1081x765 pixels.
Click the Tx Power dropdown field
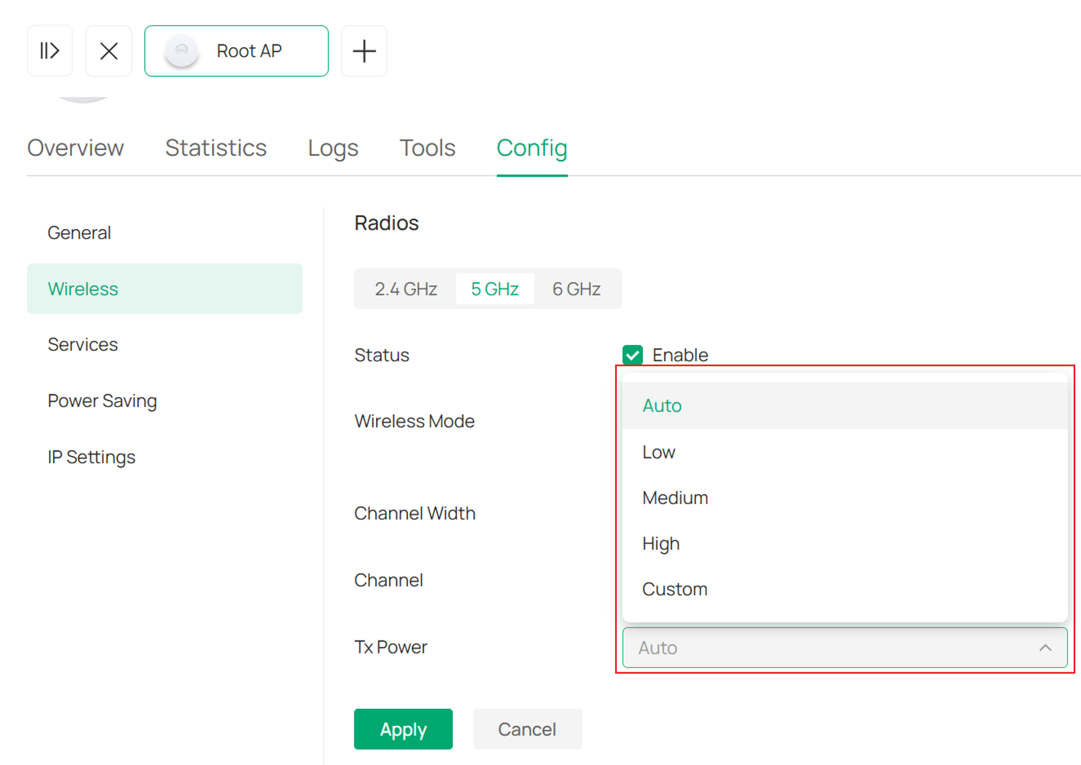click(845, 648)
